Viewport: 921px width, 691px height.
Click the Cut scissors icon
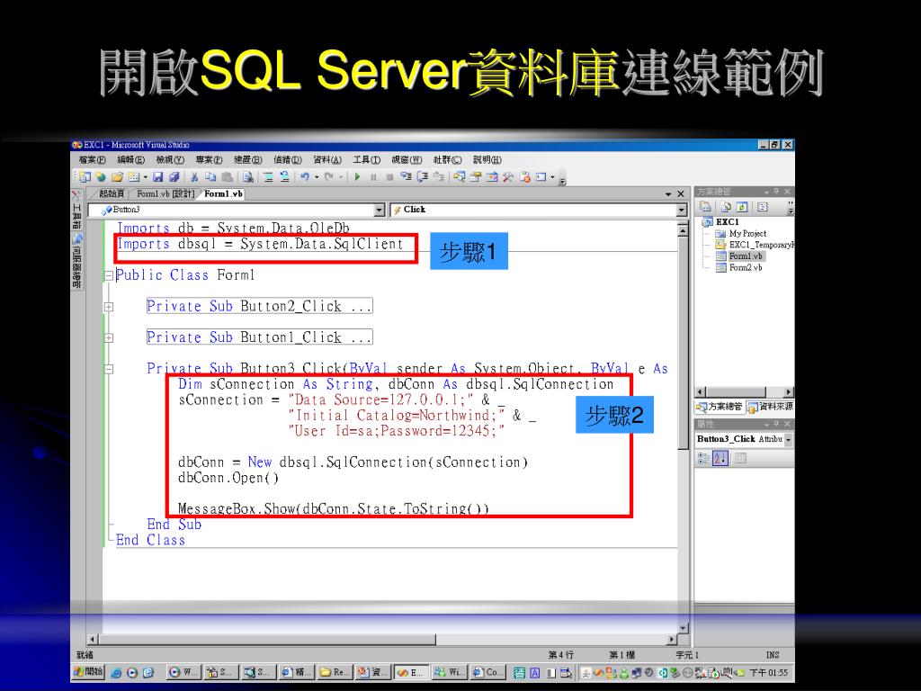pos(194,177)
